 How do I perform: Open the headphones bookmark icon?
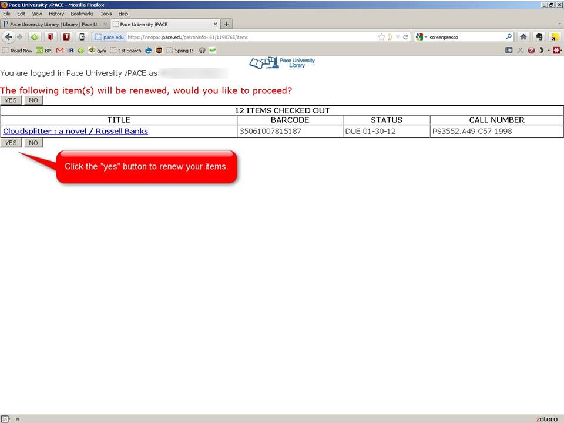(x=202, y=51)
